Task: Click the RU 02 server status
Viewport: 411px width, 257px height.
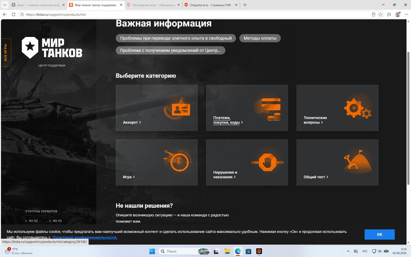Action: (x=32, y=221)
